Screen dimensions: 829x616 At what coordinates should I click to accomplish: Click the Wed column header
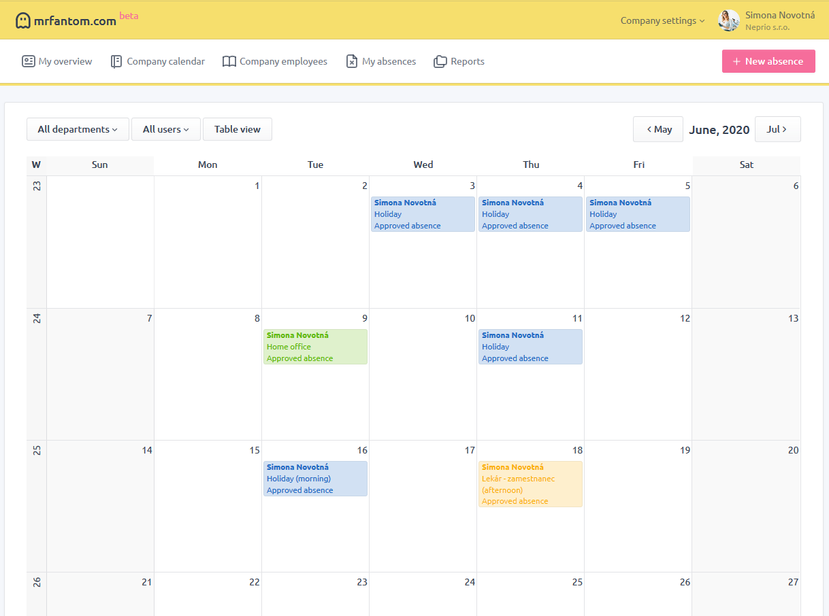point(423,165)
